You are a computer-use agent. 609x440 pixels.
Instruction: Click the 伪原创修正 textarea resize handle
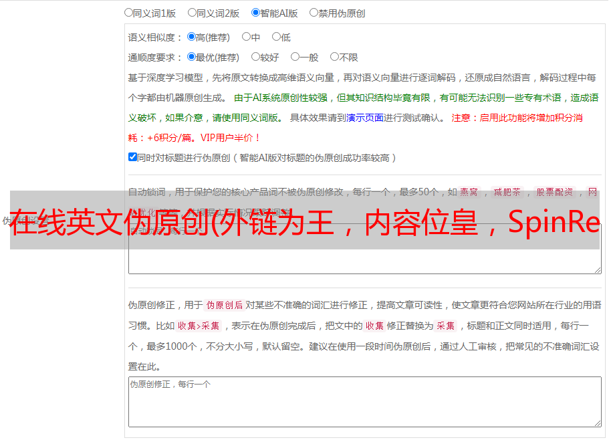tap(598, 423)
